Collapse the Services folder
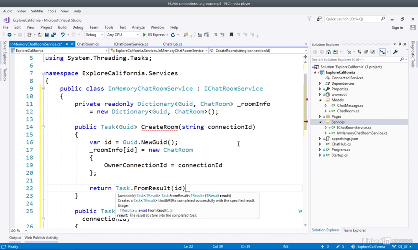This screenshot has height=250, width=418. click(320, 122)
